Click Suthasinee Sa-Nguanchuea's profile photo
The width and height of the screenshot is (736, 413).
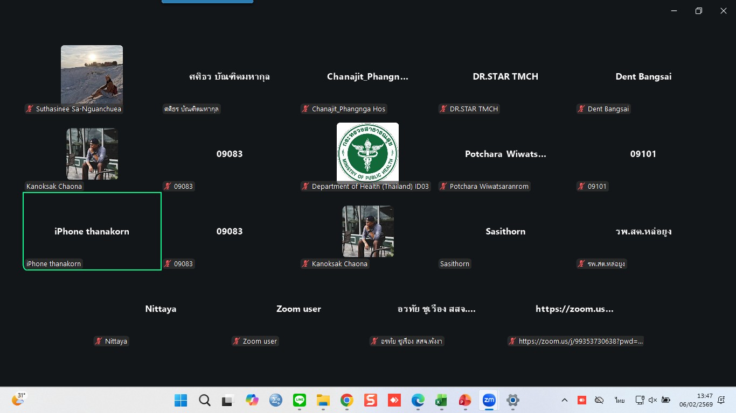92,74
